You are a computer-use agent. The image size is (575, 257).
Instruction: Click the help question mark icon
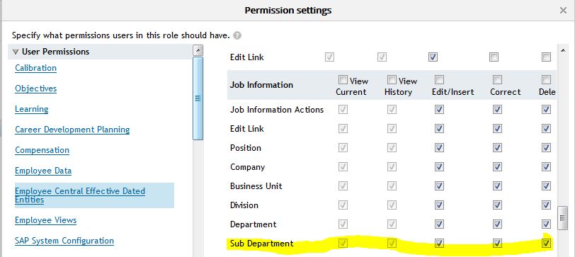(237, 36)
